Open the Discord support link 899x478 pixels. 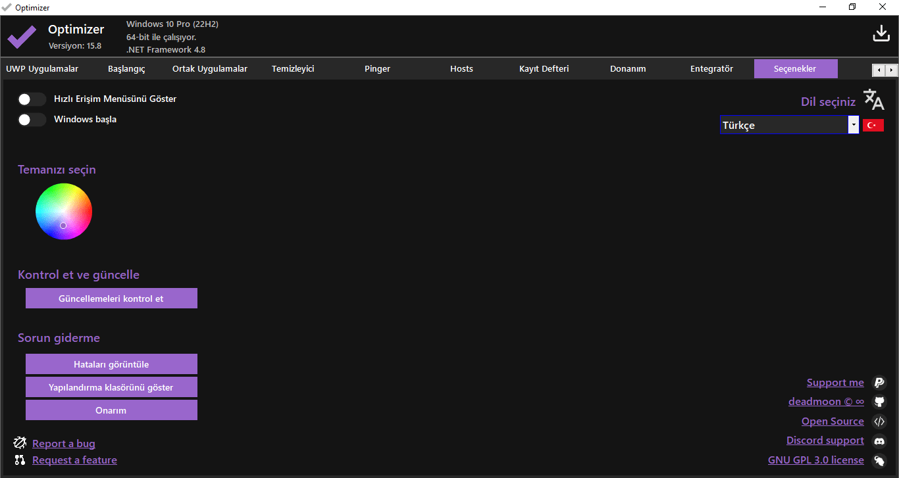tap(825, 441)
